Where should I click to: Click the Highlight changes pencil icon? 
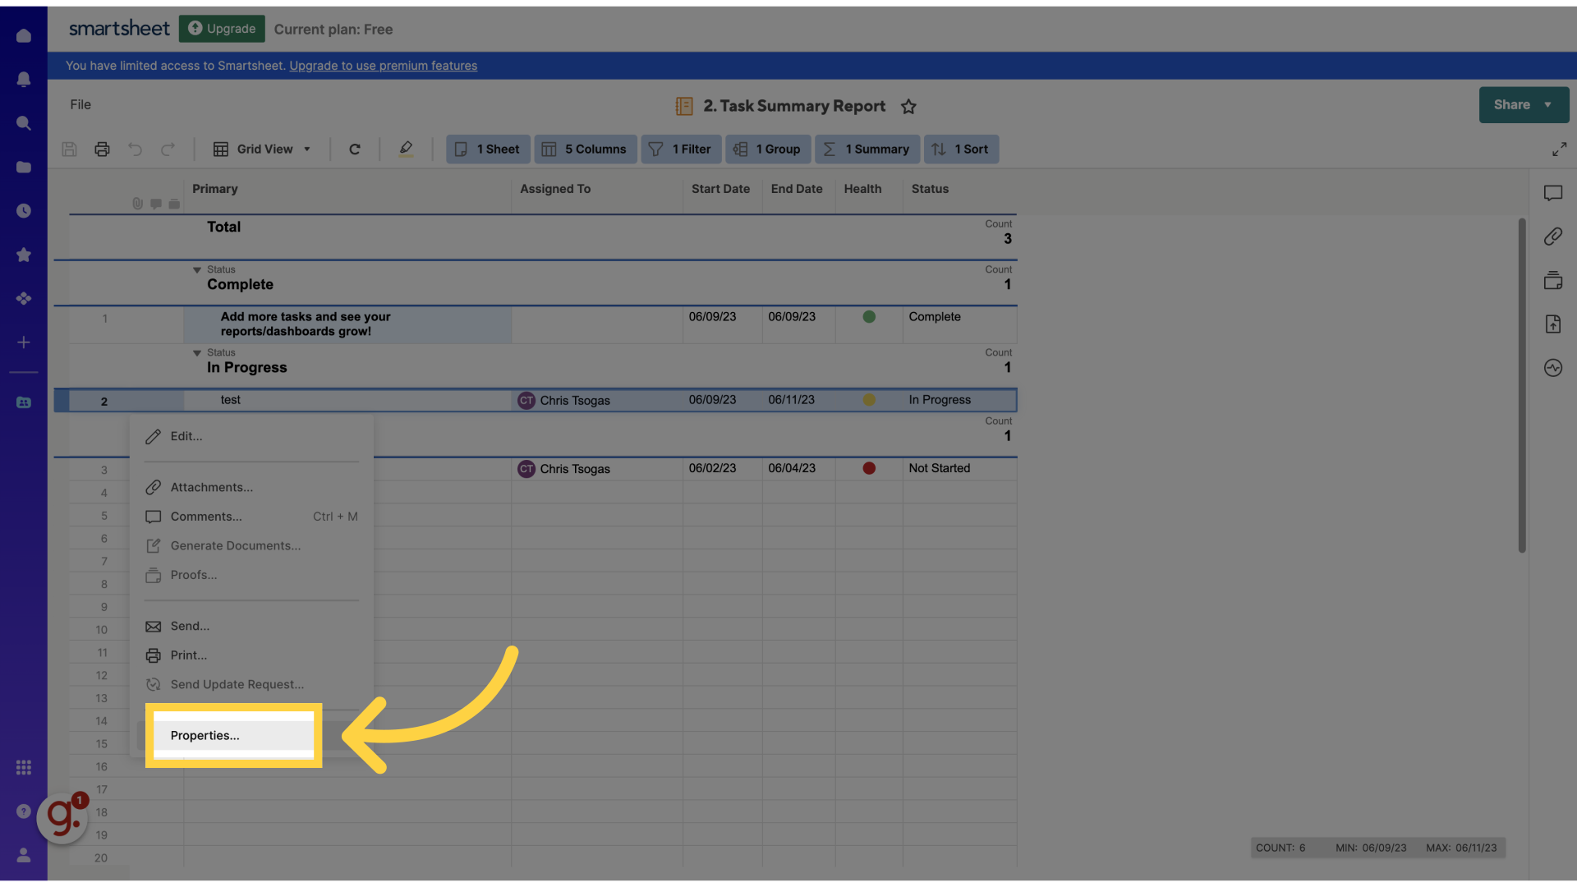[406, 149]
